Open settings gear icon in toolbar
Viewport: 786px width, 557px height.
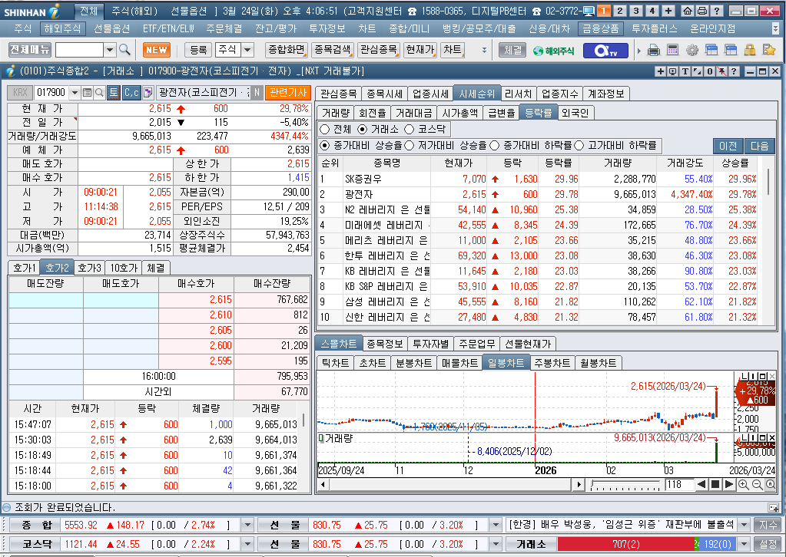pos(692,50)
